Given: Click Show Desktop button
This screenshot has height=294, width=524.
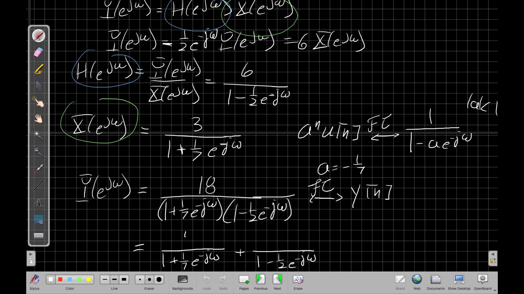Looking at the screenshot, I should pos(459,282).
